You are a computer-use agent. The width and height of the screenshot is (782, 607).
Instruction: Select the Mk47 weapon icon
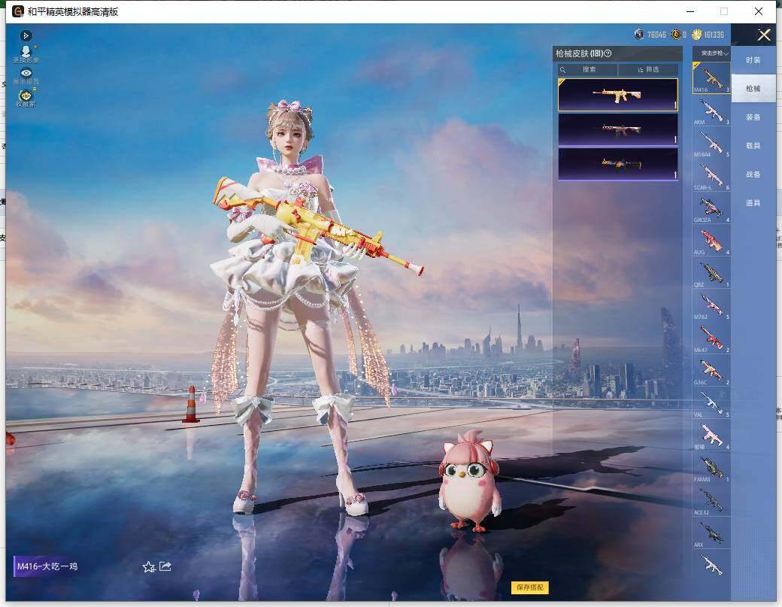coord(711,338)
